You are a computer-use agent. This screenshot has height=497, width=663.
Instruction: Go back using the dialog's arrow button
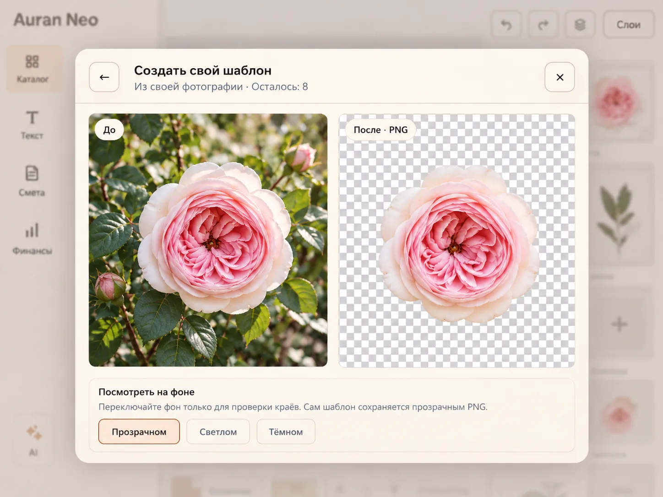(104, 77)
